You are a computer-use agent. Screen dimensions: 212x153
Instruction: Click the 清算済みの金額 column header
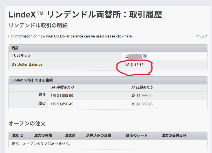[x=98, y=136]
